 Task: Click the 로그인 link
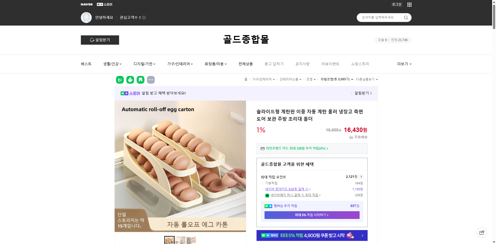coord(397,4)
